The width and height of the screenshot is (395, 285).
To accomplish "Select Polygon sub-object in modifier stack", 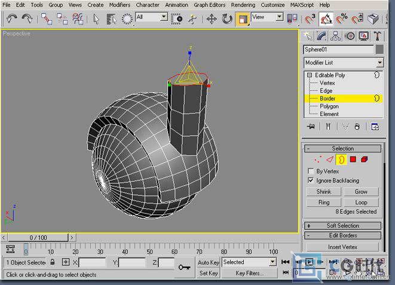I will coord(329,106).
